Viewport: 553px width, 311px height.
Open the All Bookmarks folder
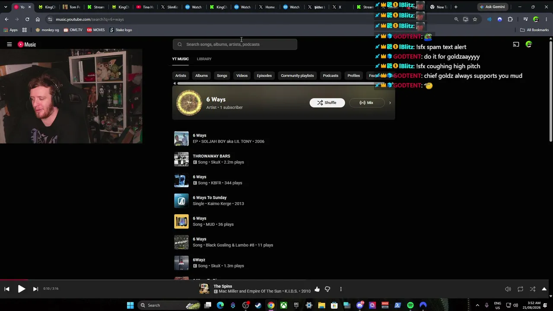[534, 30]
